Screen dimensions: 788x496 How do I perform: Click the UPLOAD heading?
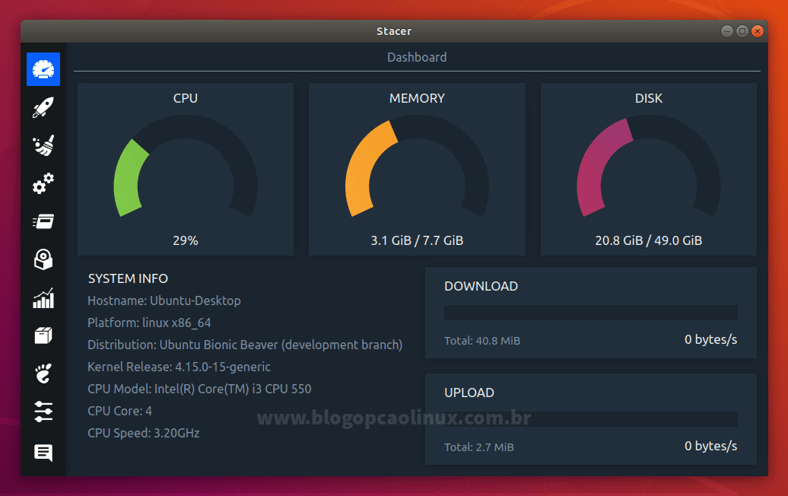[x=469, y=393]
